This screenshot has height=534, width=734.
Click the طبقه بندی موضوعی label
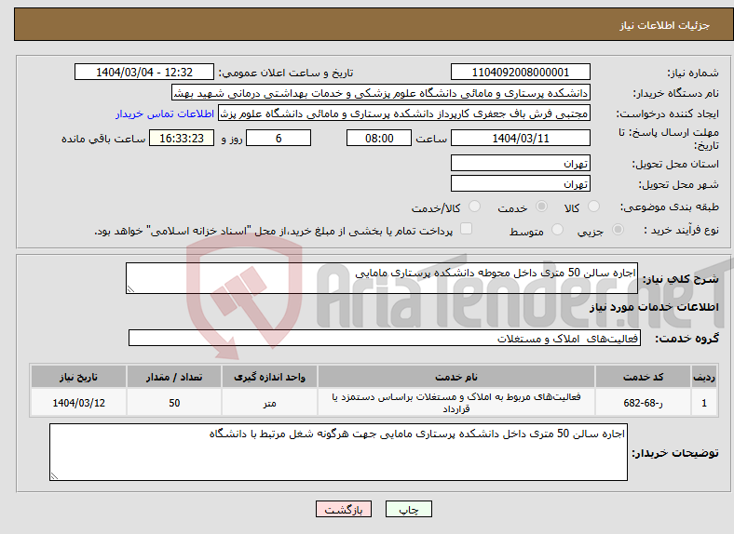point(670,207)
